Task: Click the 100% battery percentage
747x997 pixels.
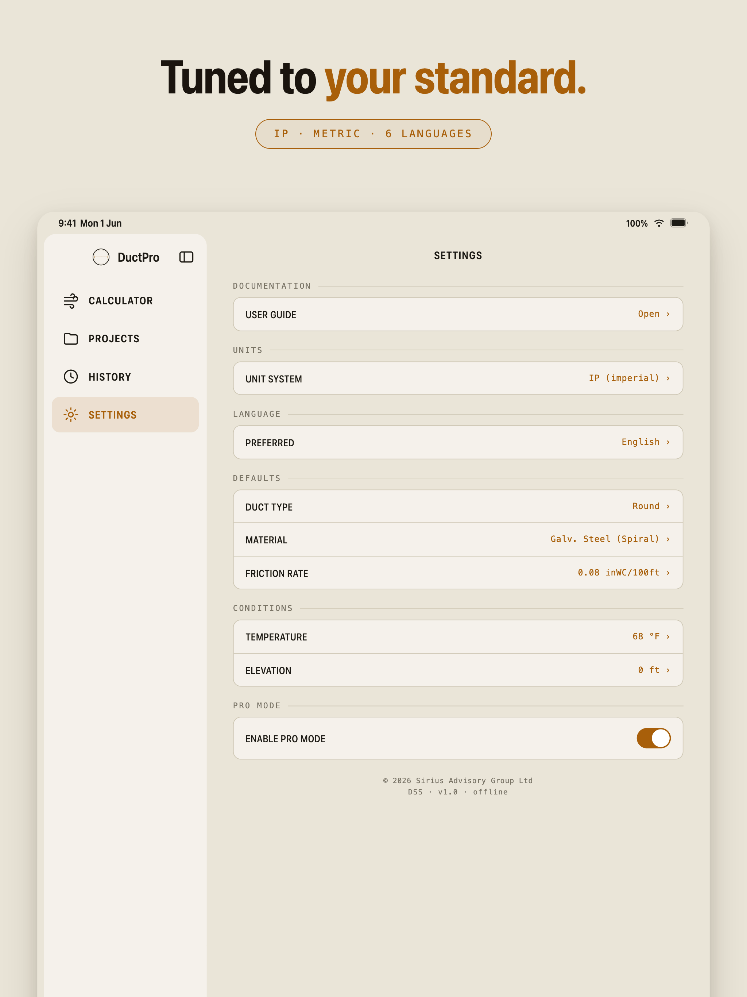Action: tap(636, 224)
